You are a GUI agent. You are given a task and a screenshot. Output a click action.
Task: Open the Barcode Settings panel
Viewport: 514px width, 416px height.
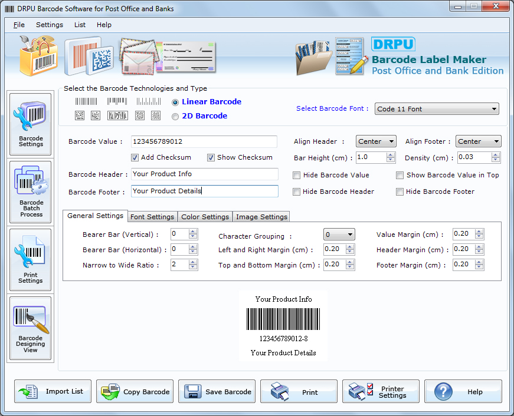coord(30,123)
